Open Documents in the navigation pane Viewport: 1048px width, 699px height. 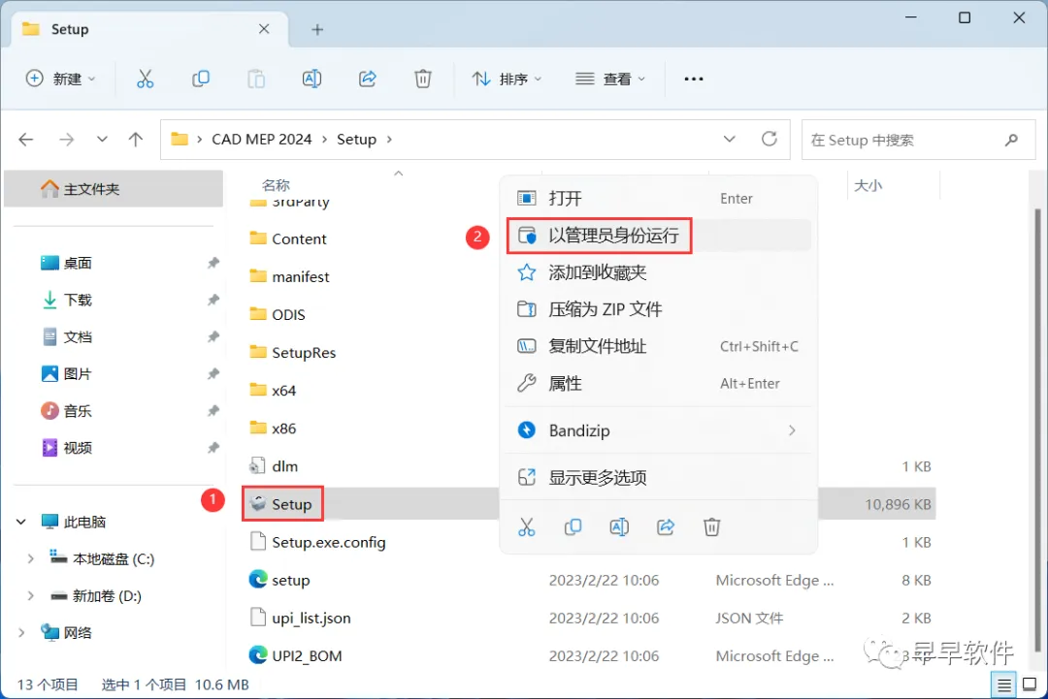[x=78, y=337]
